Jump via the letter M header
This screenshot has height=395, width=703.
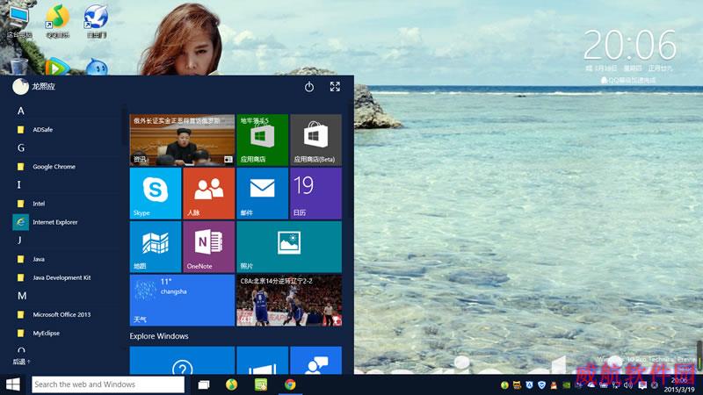(21, 296)
